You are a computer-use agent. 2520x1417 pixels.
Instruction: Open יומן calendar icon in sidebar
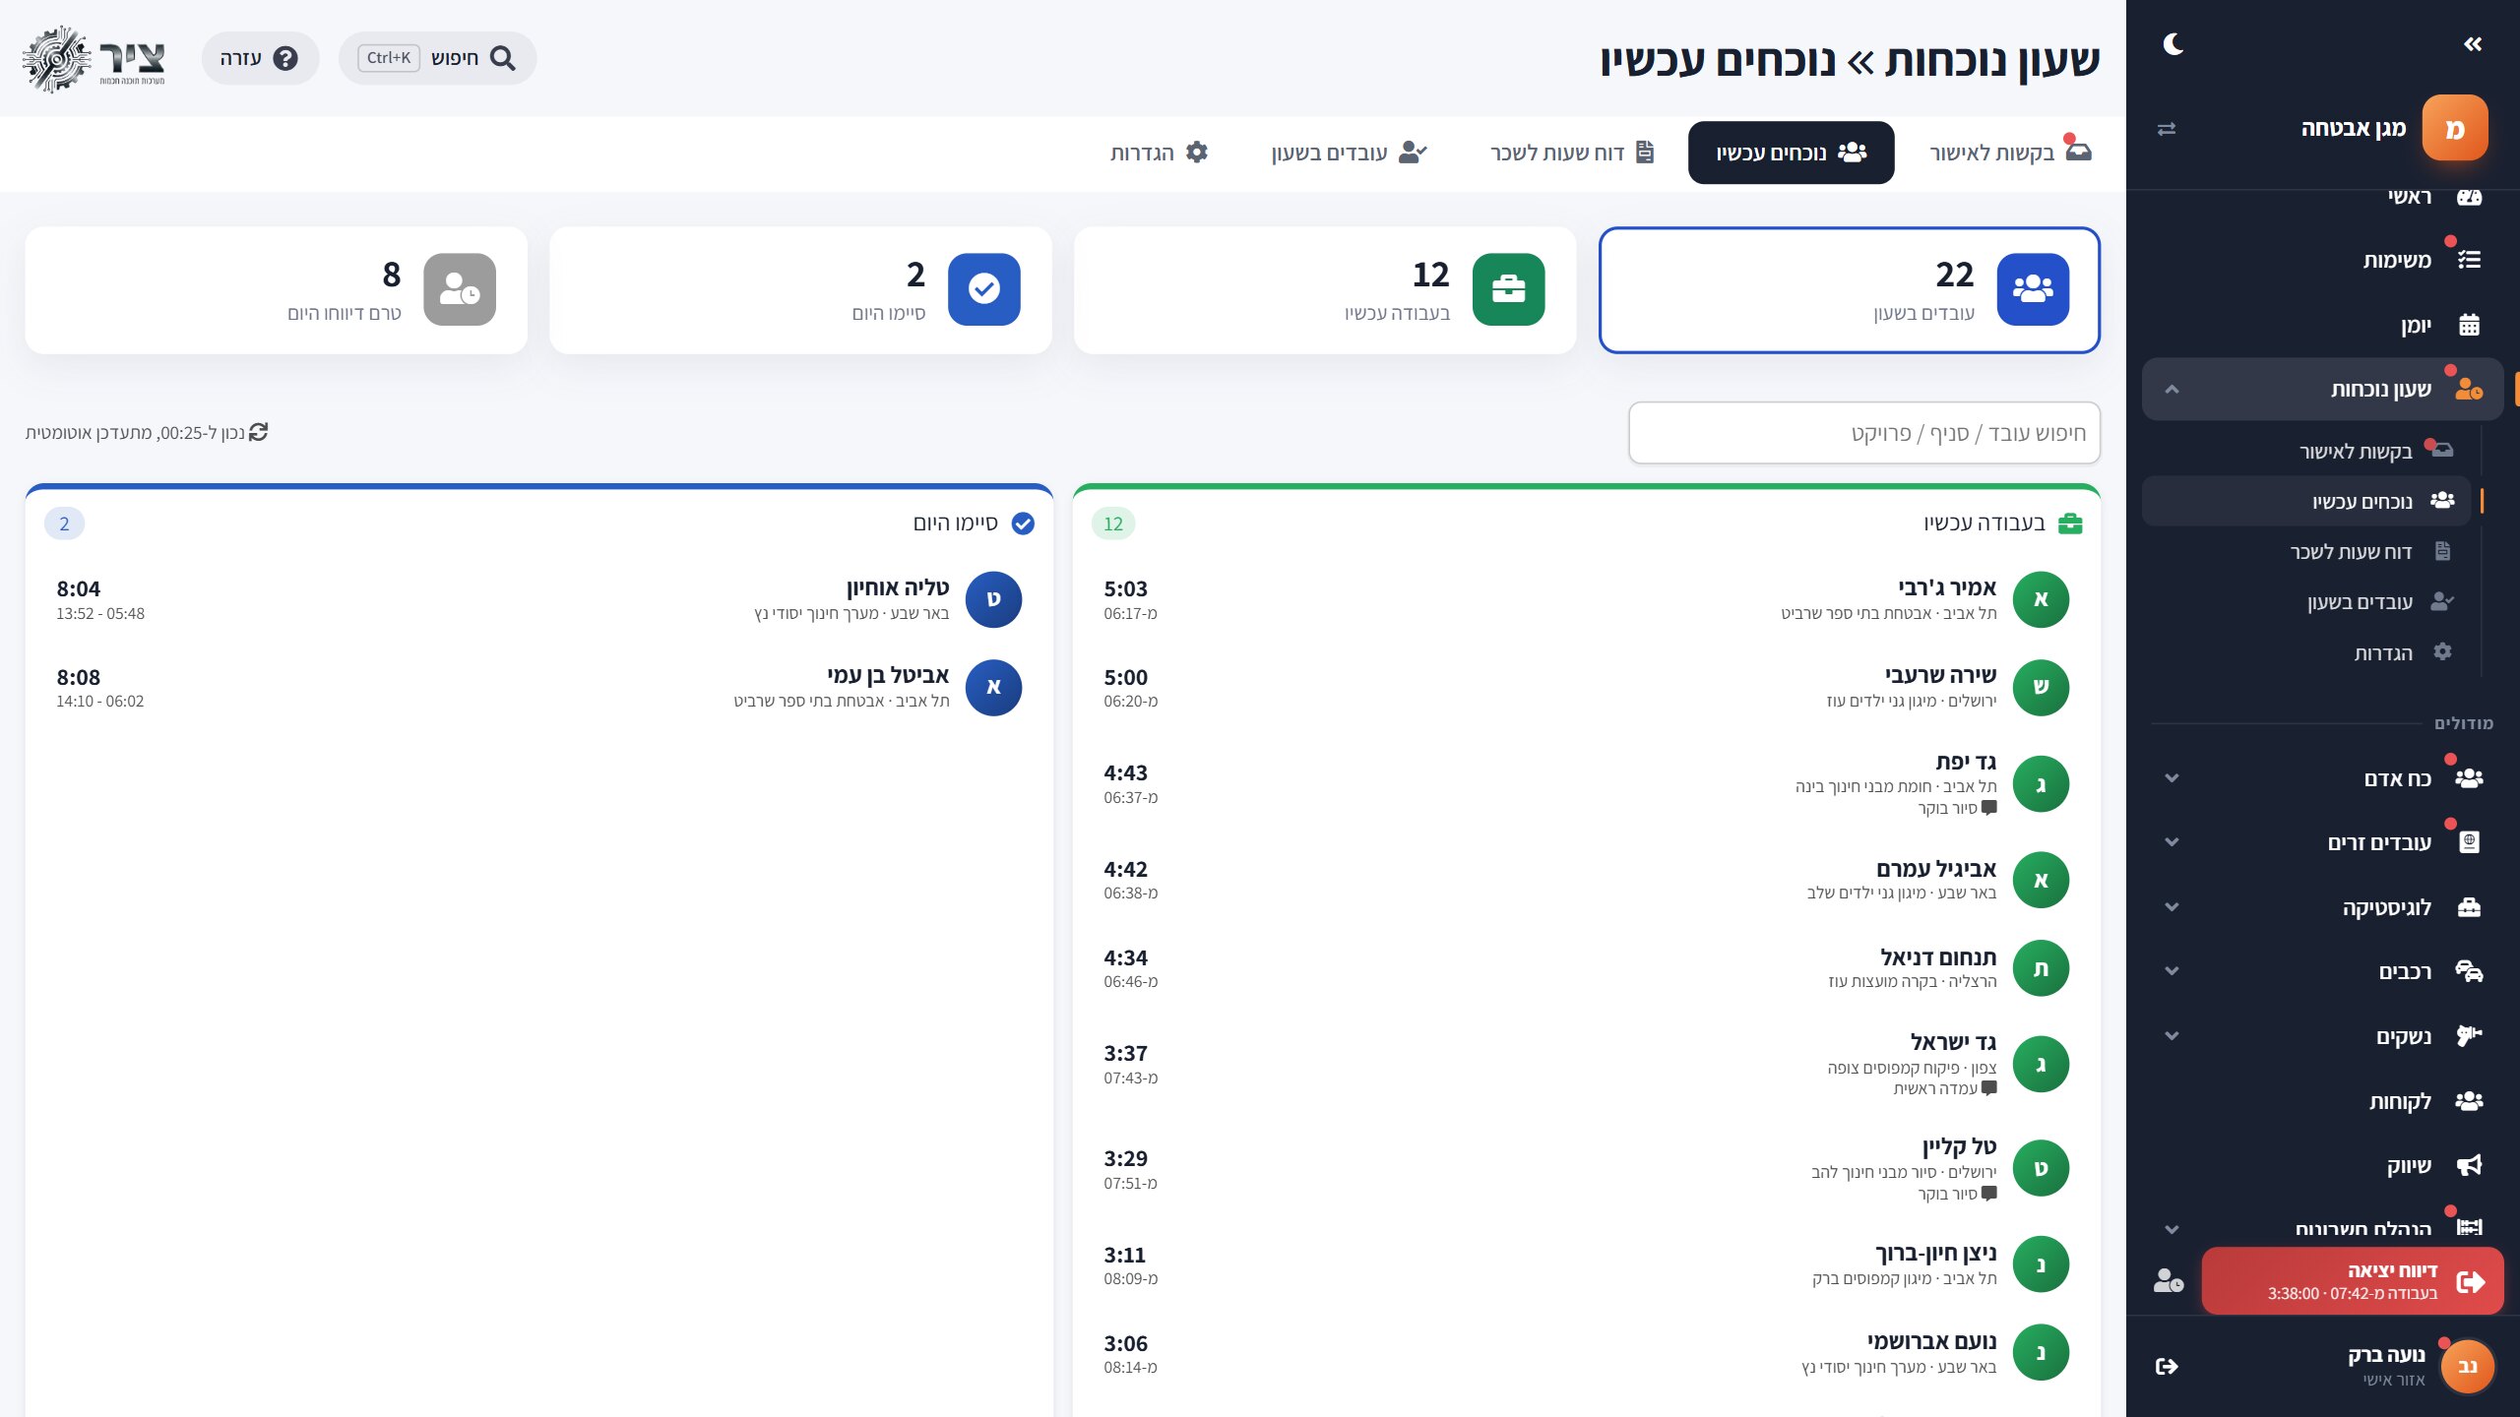[2469, 325]
